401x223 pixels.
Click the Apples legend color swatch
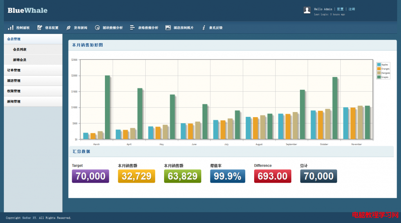[x=379, y=65]
